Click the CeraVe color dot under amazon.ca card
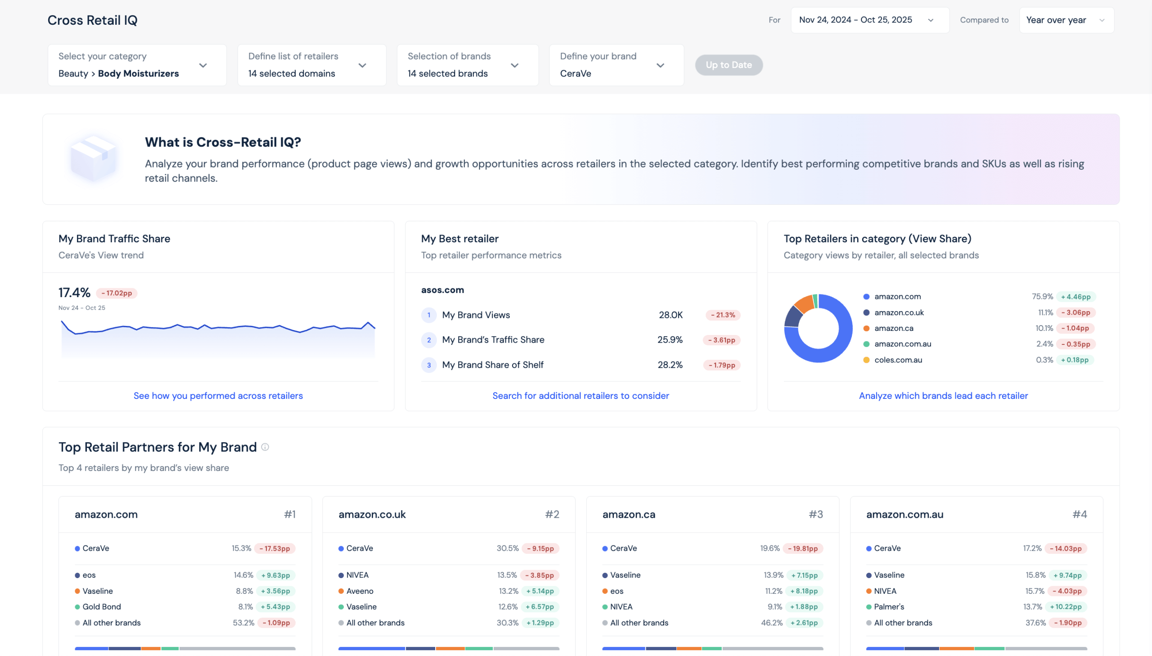This screenshot has width=1152, height=656. 604,548
